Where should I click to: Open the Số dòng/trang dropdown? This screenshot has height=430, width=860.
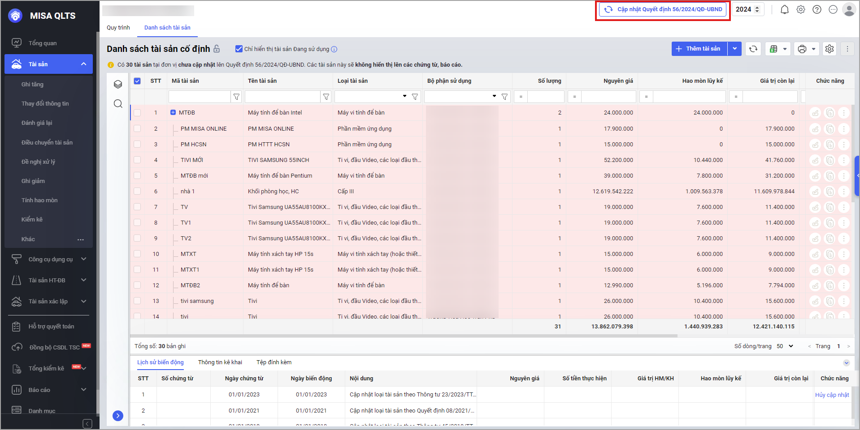pyautogui.click(x=785, y=346)
